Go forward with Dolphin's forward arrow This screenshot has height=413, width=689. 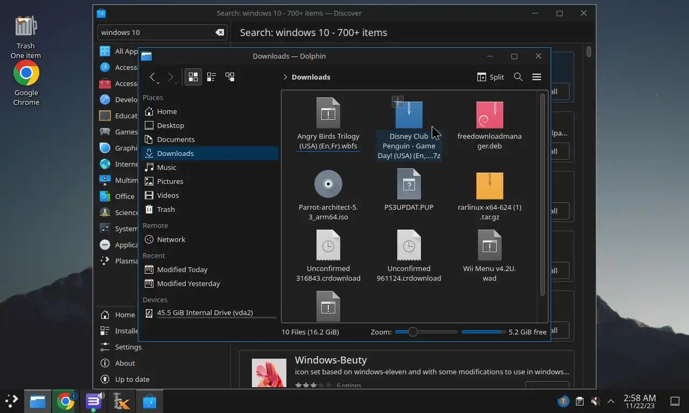tap(171, 77)
